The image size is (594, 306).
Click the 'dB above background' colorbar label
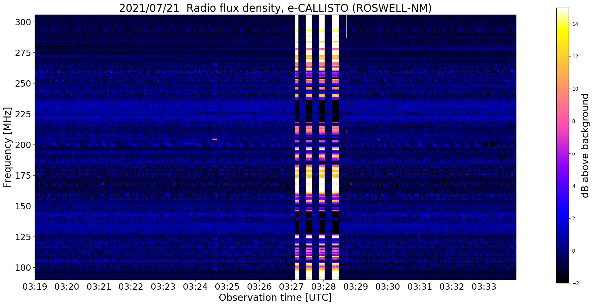[585, 146]
